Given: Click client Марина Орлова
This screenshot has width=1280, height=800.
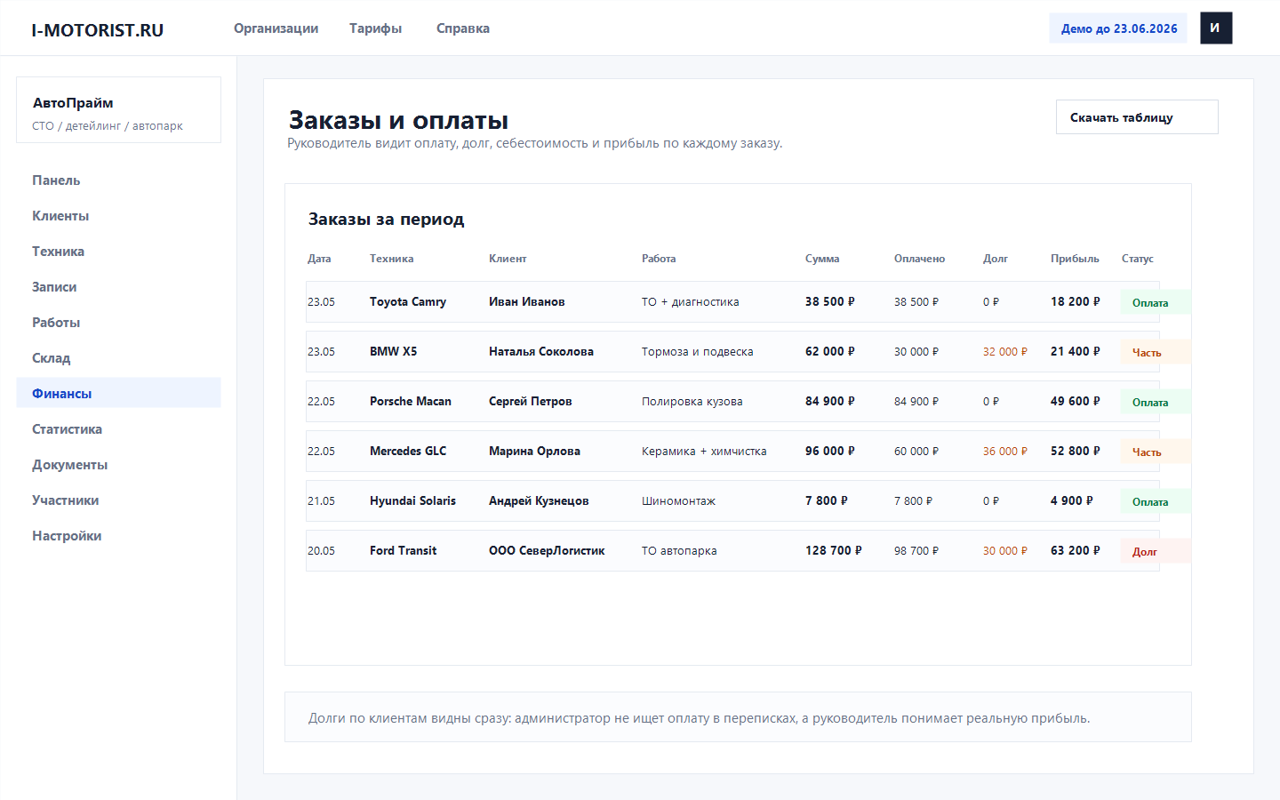Looking at the screenshot, I should (x=534, y=451).
